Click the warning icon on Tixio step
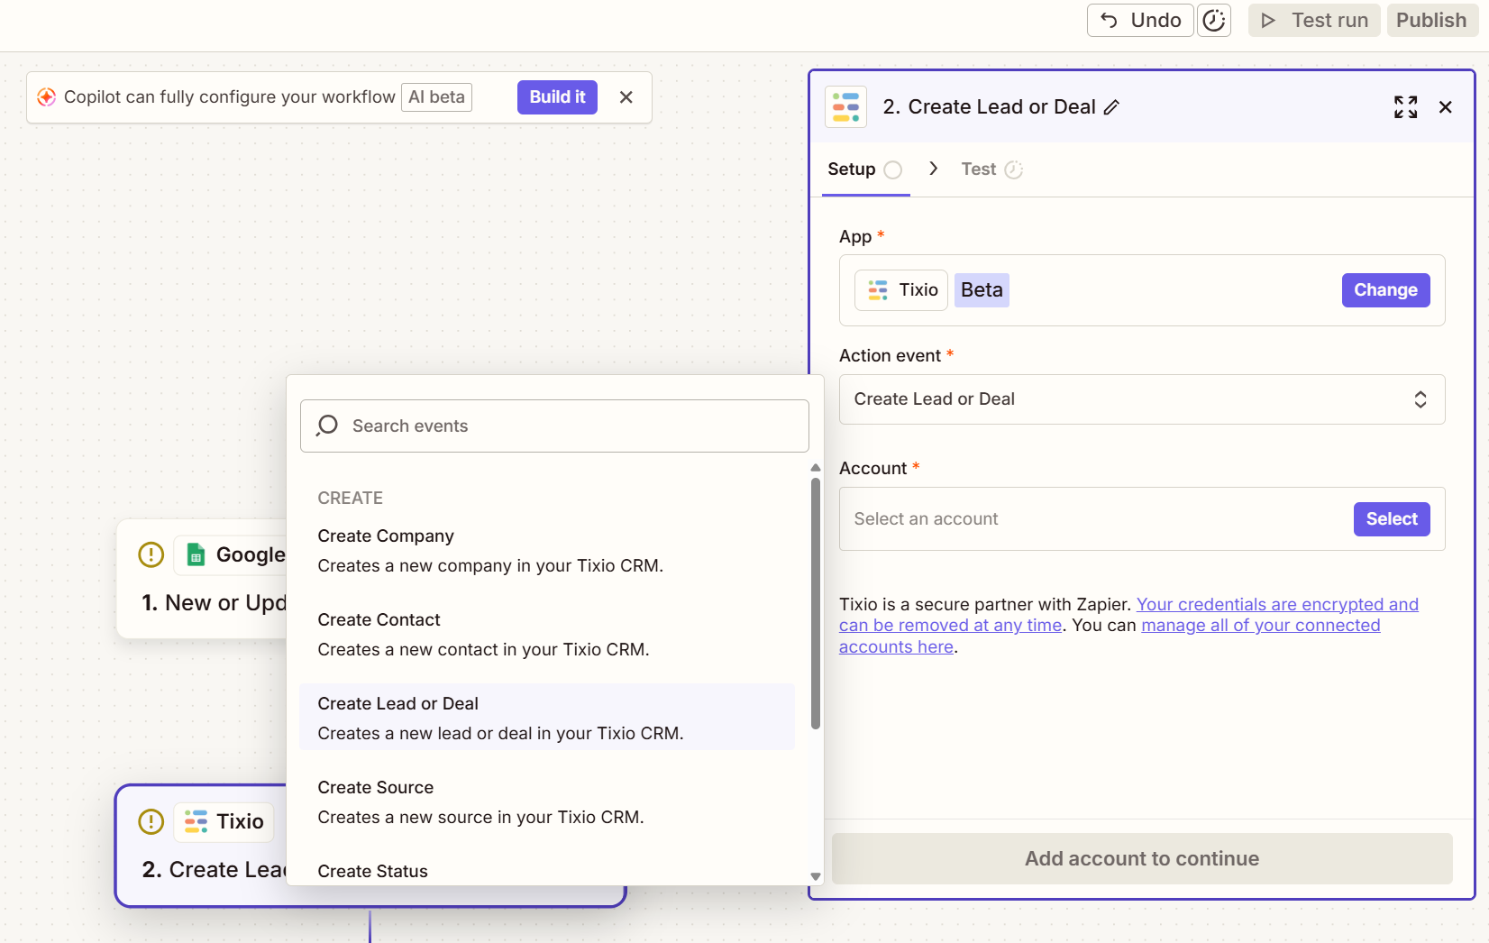 click(x=151, y=821)
